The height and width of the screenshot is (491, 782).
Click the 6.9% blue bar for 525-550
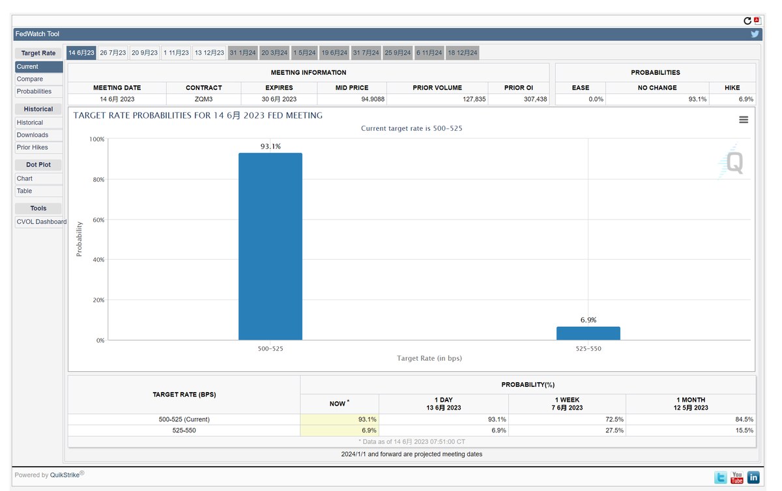588,333
